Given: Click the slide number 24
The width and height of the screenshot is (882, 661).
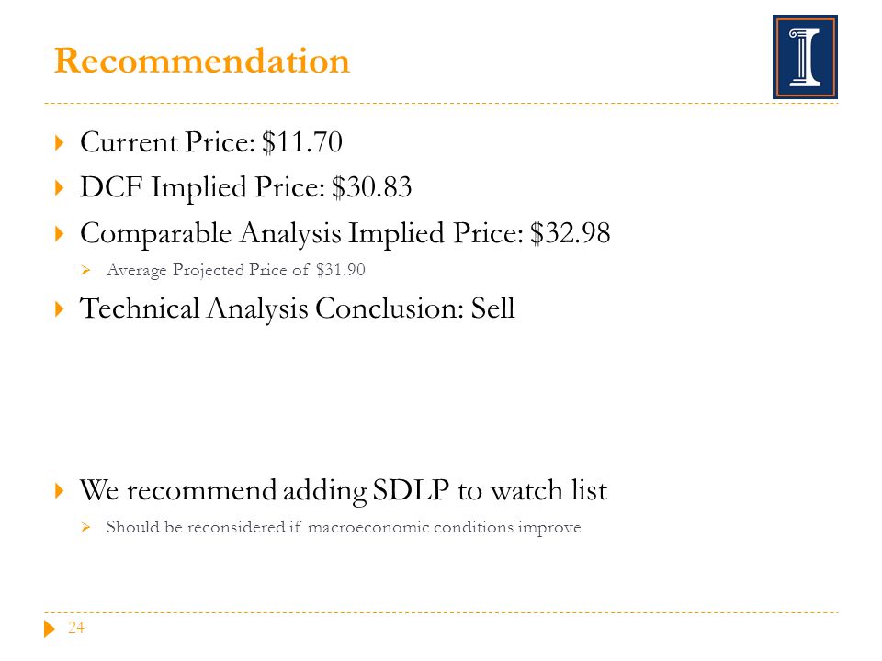Looking at the screenshot, I should (76, 627).
